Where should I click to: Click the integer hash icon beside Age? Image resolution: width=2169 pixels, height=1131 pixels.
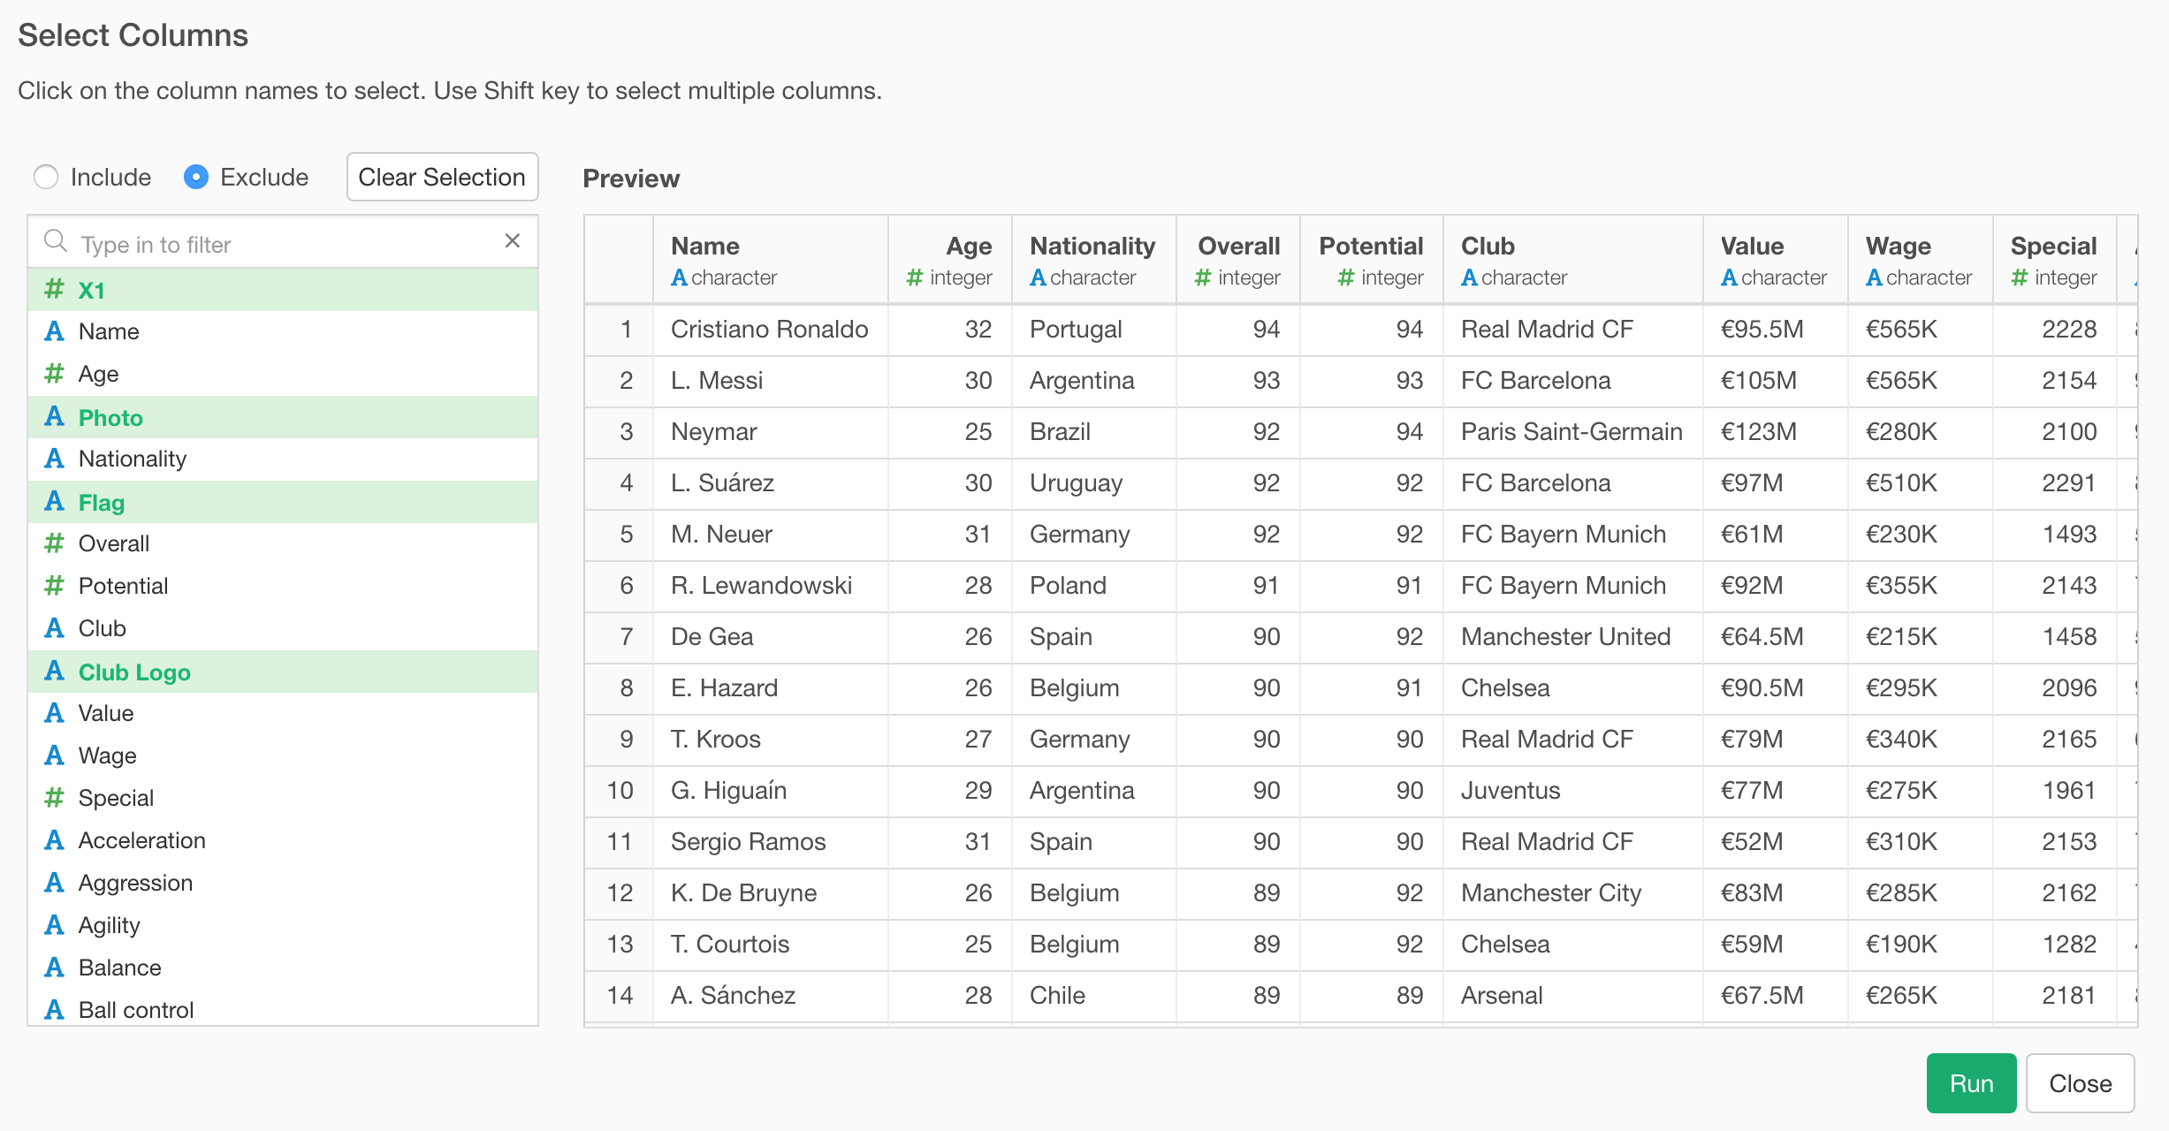click(54, 374)
